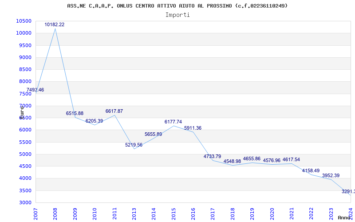The width and height of the screenshot is (355, 222).
Task: Click the Anno x-axis title
Action: click(x=344, y=218)
